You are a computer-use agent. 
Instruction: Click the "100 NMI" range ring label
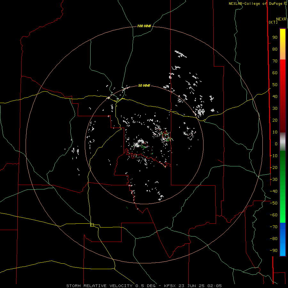(x=144, y=26)
